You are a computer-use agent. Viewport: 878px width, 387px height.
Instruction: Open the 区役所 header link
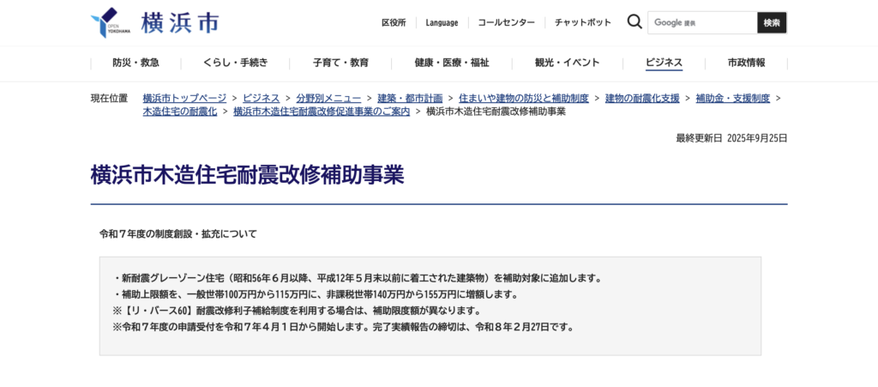point(394,22)
